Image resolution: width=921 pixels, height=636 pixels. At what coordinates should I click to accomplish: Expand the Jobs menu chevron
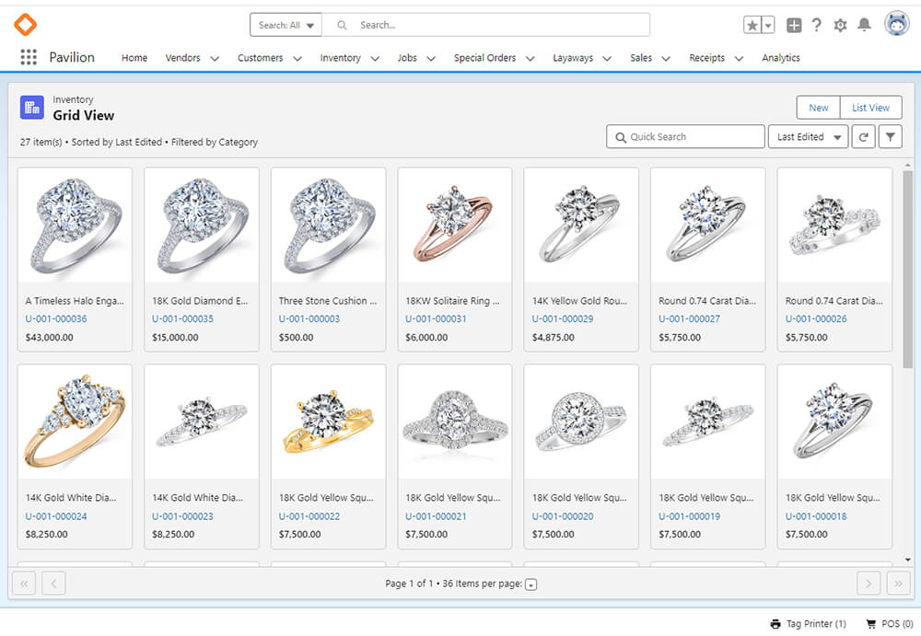point(430,58)
